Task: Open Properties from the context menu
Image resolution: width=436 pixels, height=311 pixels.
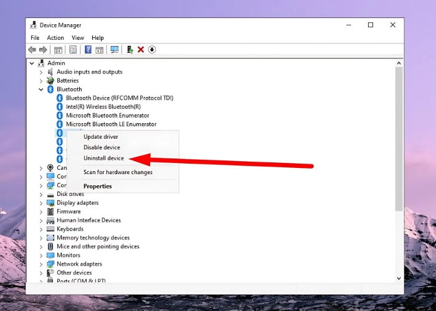Action: [98, 186]
